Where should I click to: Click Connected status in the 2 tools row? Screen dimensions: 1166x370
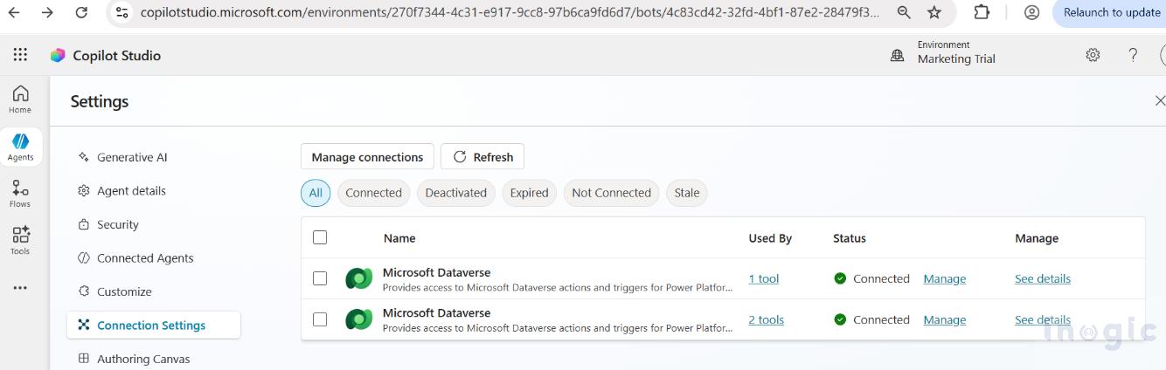872,319
